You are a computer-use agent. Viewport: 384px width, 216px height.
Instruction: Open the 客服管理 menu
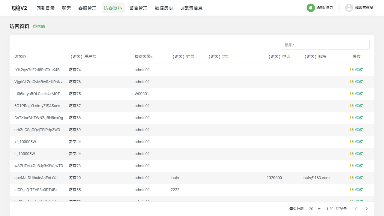(x=87, y=8)
